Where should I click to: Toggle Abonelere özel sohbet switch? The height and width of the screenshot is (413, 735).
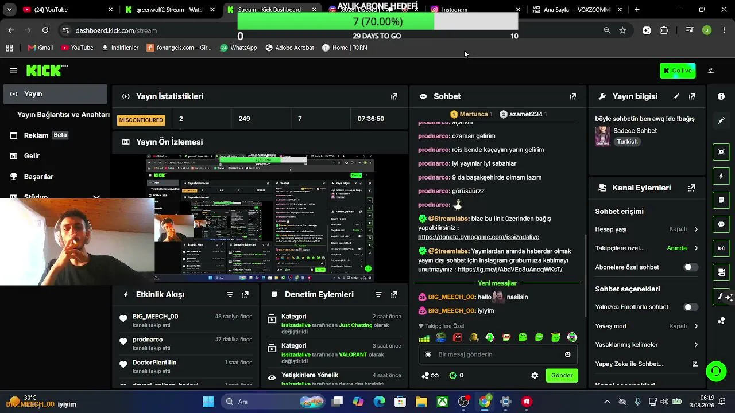click(x=690, y=267)
